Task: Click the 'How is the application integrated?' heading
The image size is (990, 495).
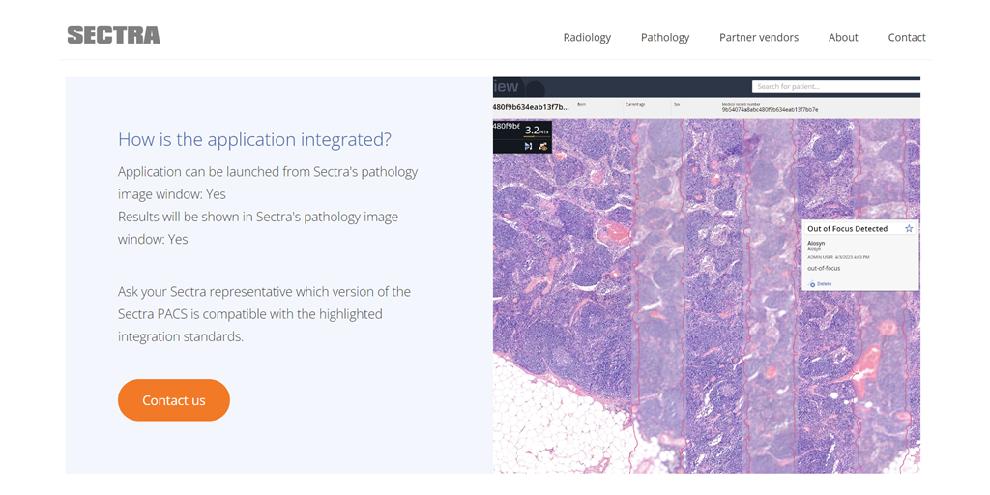Action: 254,139
